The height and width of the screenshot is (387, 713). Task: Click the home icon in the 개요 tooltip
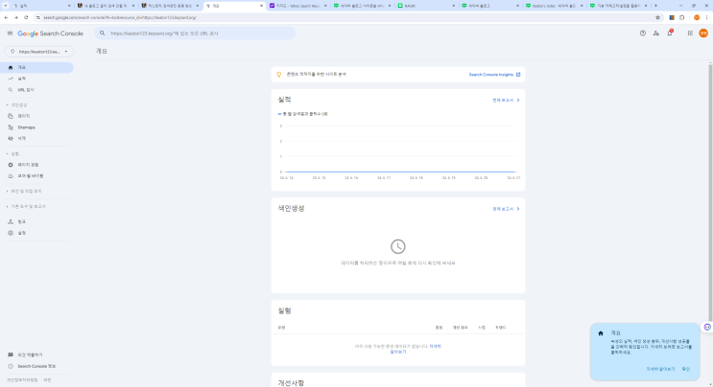(x=601, y=333)
